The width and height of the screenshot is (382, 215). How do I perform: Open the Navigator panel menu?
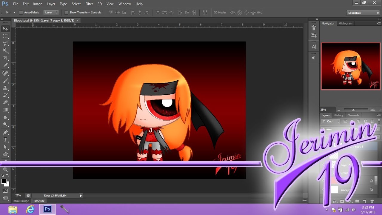pos(378,23)
